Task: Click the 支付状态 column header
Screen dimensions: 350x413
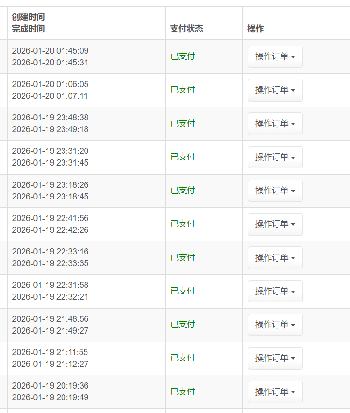Action: 187,29
